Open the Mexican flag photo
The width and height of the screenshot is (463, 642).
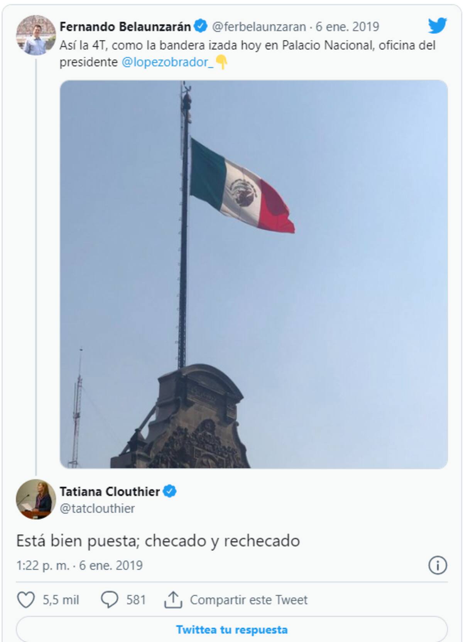[x=254, y=274]
